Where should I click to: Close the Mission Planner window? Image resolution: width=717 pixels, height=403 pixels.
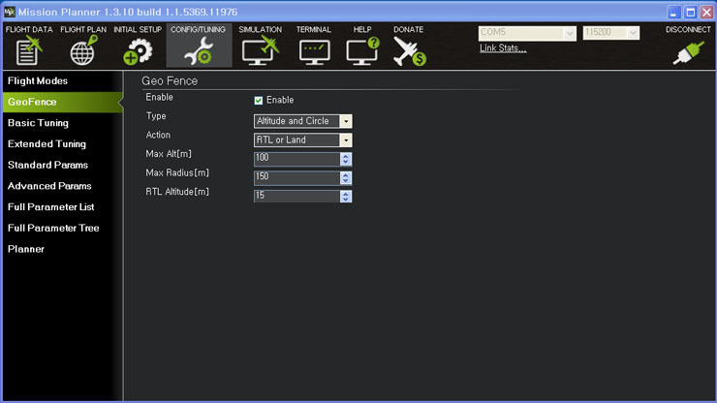click(x=707, y=13)
